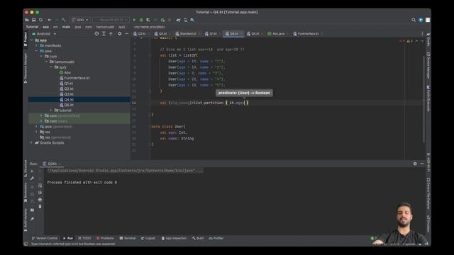Viewport: 454px width, 255px height.
Task: Click inside the partition lambda on line 14
Action: [237, 103]
